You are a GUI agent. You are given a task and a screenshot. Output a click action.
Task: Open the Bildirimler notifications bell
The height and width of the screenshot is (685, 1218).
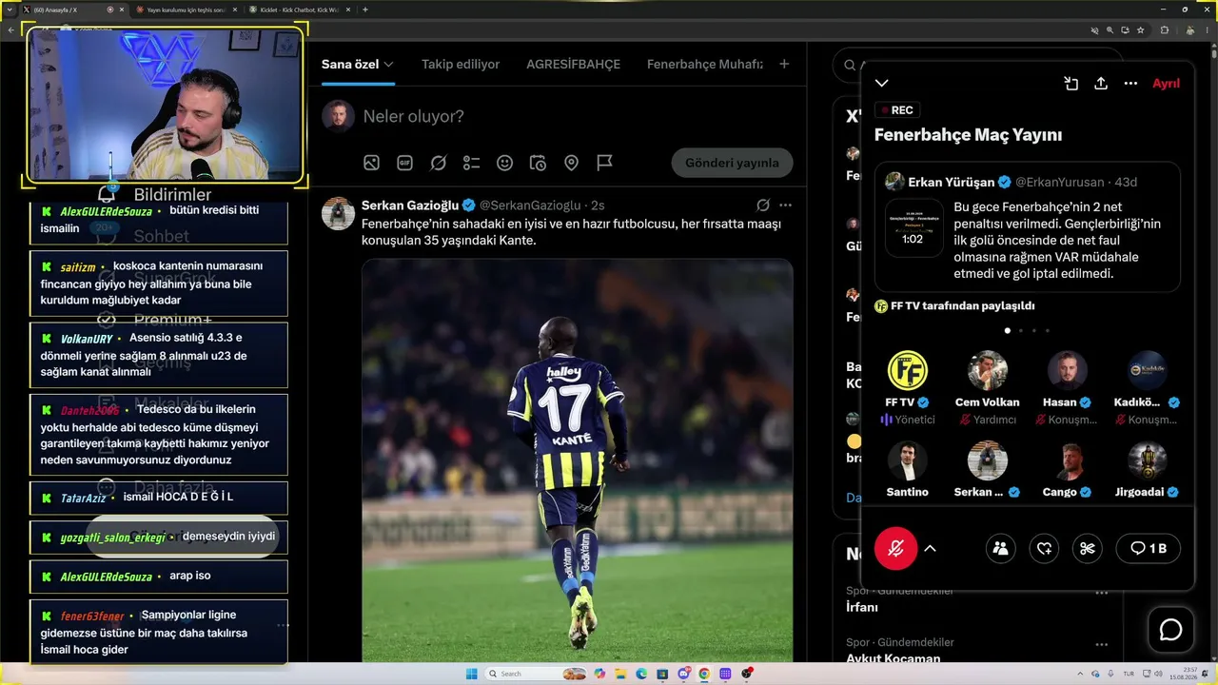click(107, 194)
